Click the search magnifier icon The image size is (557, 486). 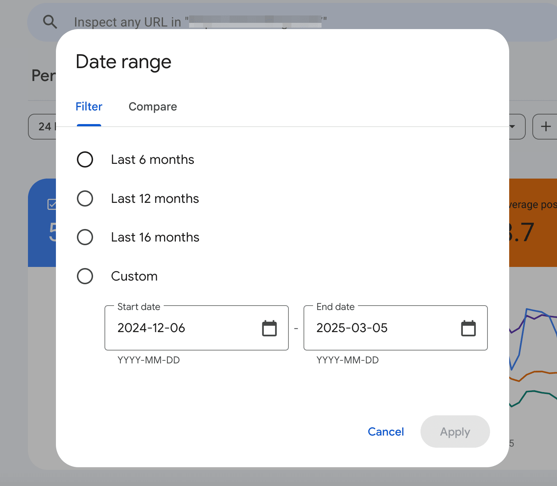pyautogui.click(x=50, y=22)
